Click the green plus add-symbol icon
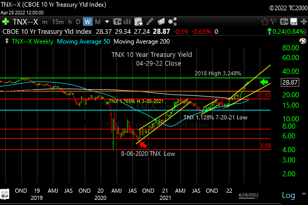The height and width of the screenshot is (205, 308). coord(6,22)
